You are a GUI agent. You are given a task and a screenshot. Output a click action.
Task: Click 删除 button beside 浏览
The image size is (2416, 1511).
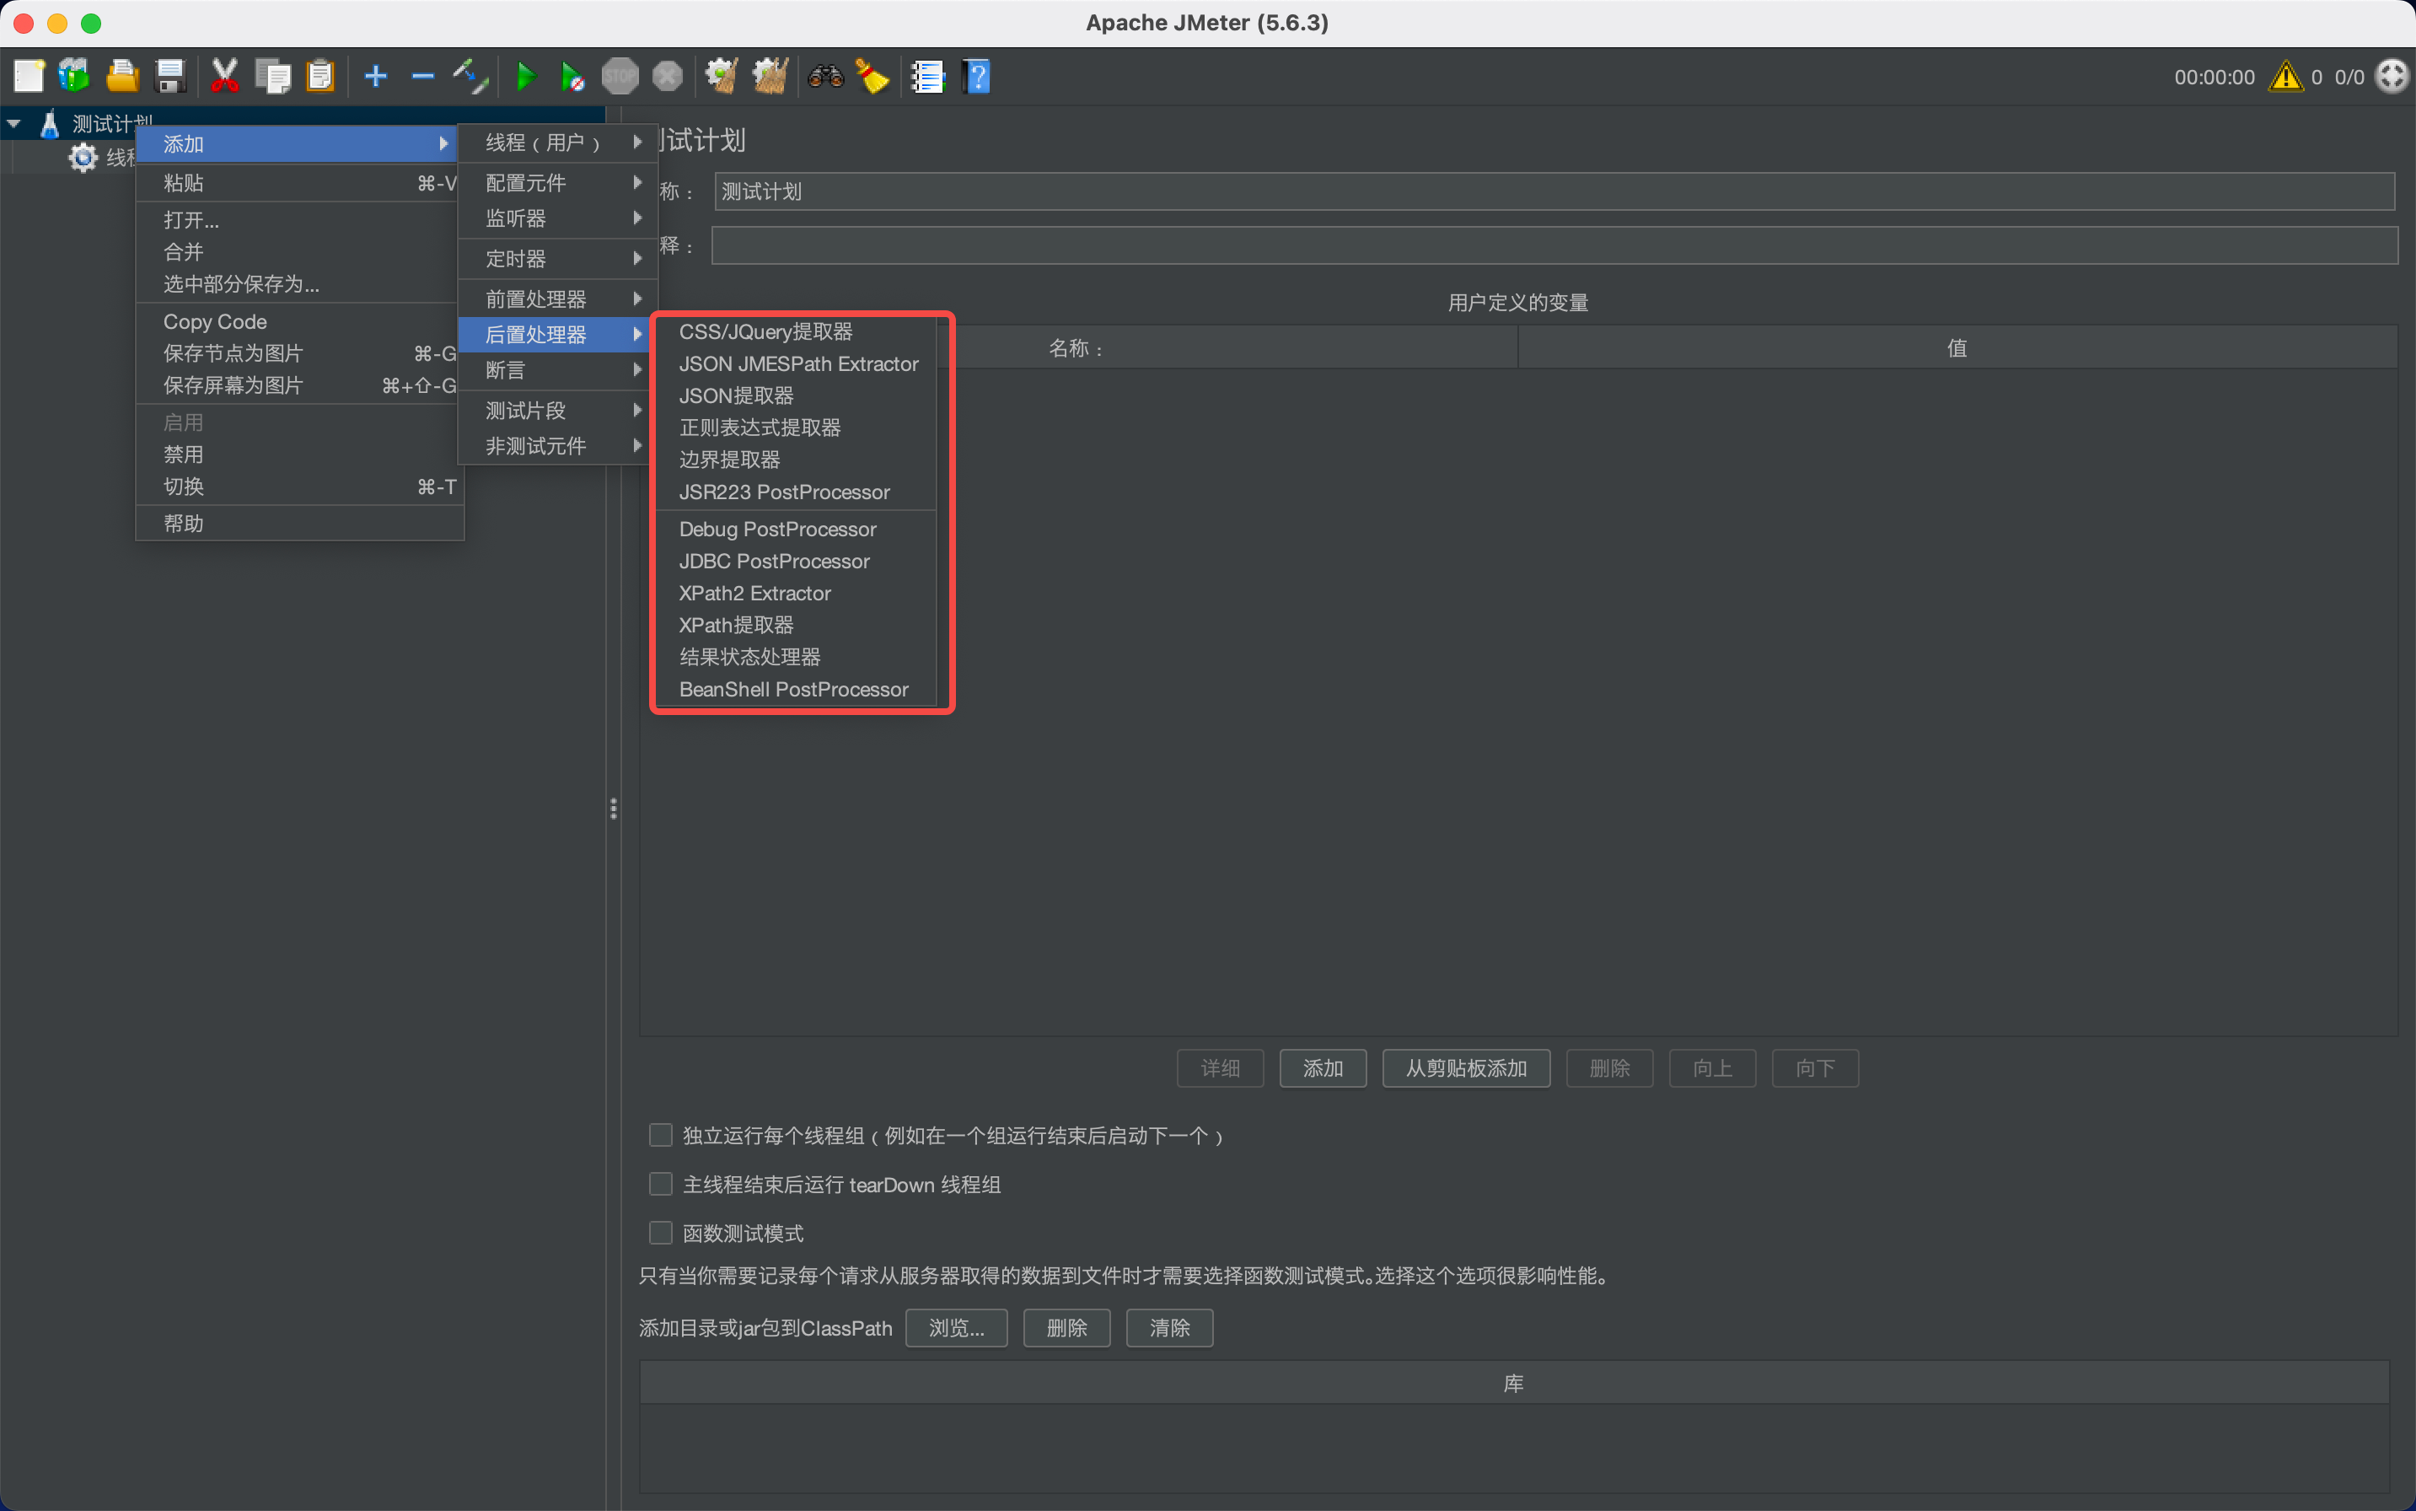tap(1066, 1328)
